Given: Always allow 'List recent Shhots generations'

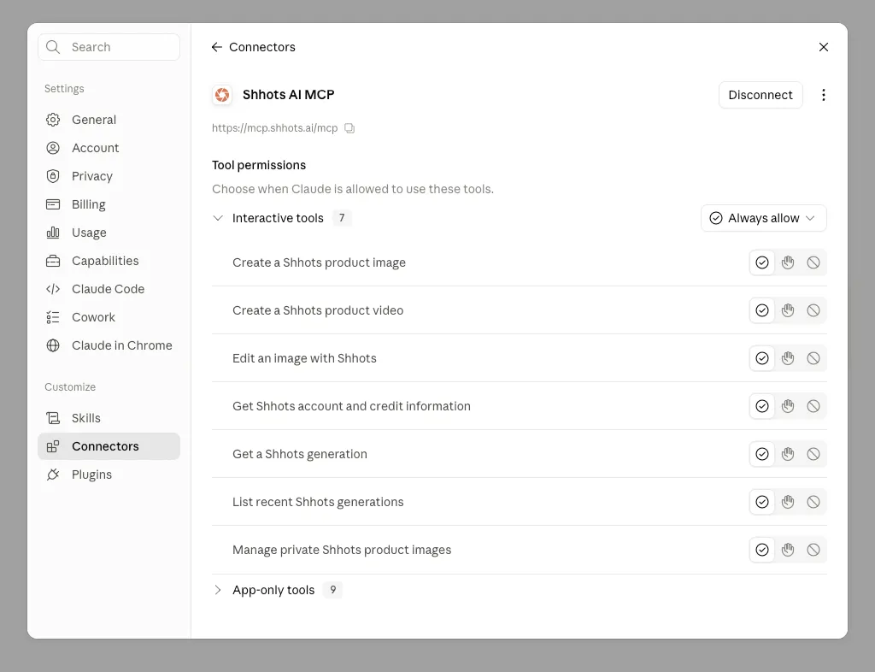Looking at the screenshot, I should tap(761, 503).
